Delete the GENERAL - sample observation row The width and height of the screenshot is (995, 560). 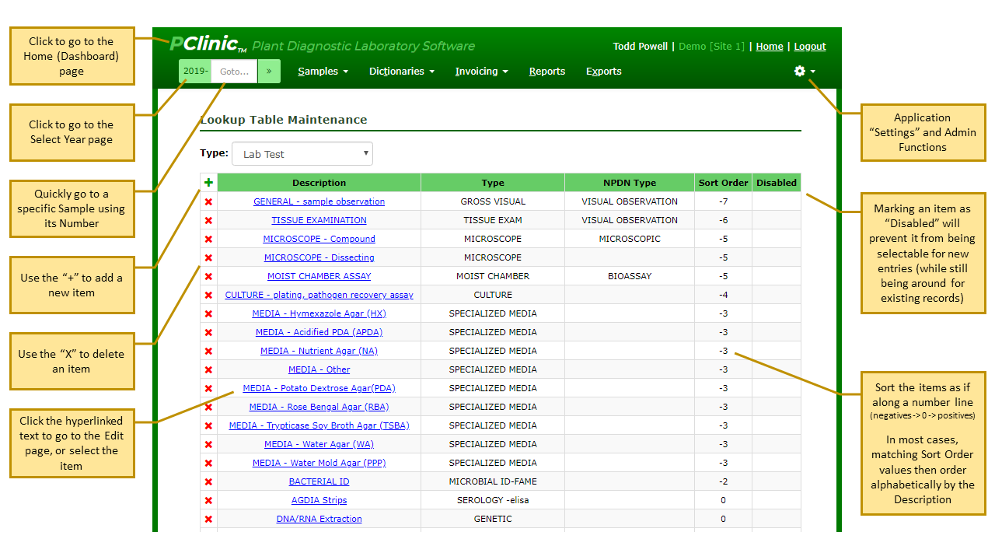[x=208, y=201]
